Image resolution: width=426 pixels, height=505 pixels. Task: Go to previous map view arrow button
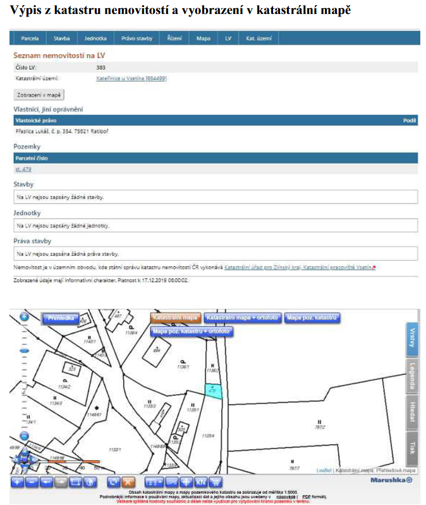tap(46, 482)
